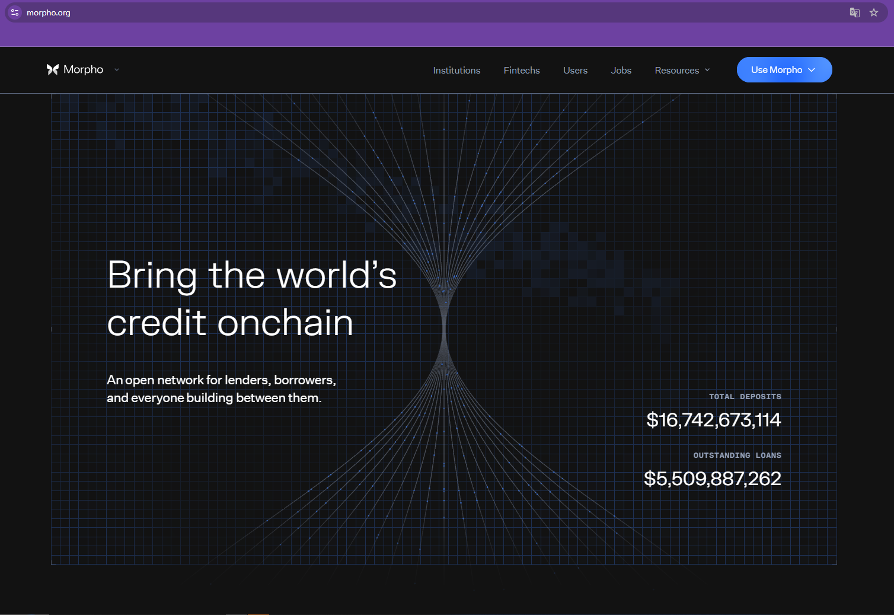
Task: Go to the Institutions page
Action: pos(456,70)
